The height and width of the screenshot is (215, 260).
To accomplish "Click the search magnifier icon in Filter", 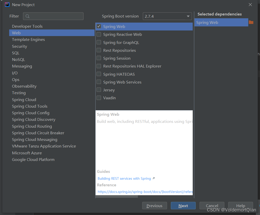I will pyautogui.click(x=28, y=16).
